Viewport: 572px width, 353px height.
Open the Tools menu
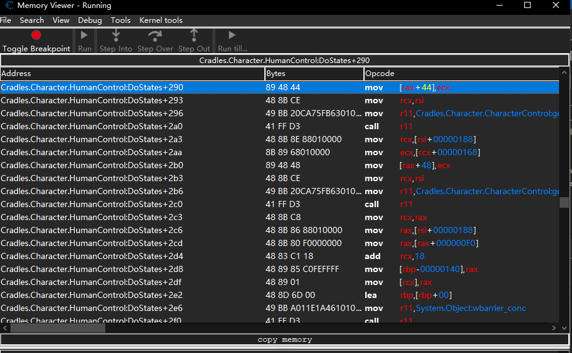(120, 20)
